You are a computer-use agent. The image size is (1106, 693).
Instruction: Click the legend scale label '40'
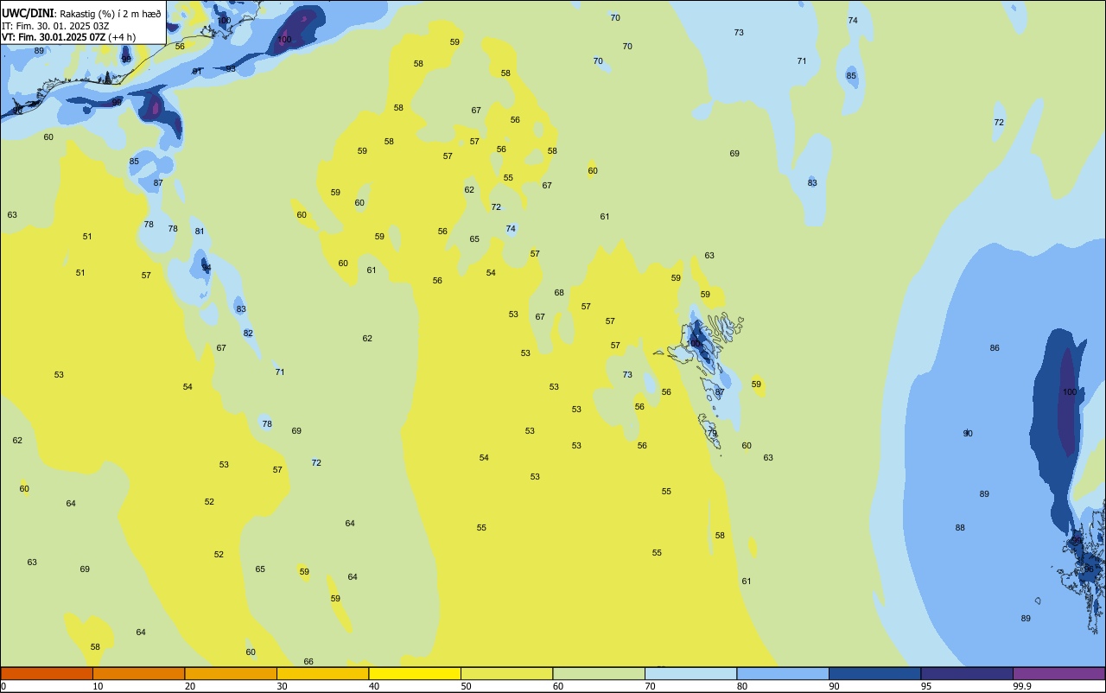click(x=374, y=686)
